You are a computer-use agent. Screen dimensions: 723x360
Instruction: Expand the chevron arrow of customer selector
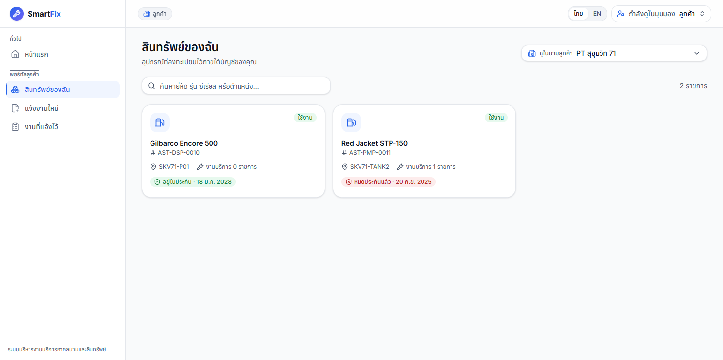(x=697, y=53)
